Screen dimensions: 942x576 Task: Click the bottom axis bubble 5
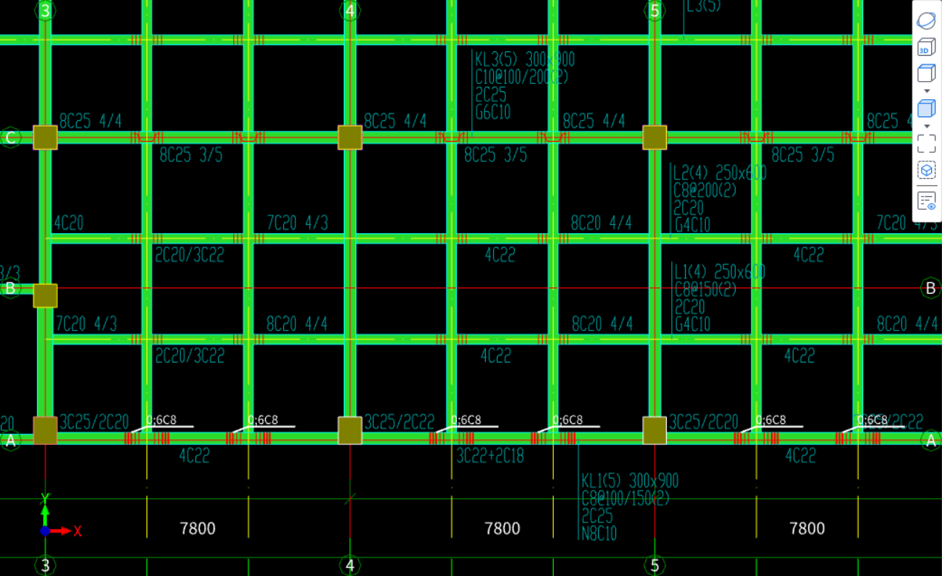coord(655,565)
